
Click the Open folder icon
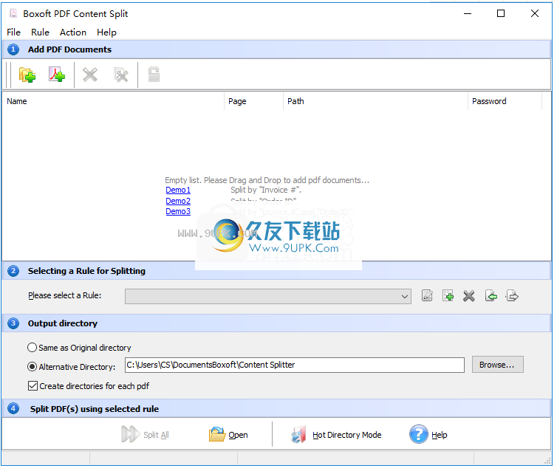pos(217,434)
